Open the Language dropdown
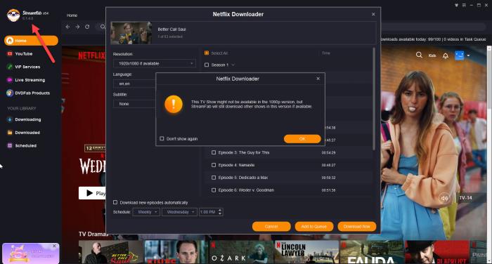The height and width of the screenshot is (264, 492). (x=135, y=84)
